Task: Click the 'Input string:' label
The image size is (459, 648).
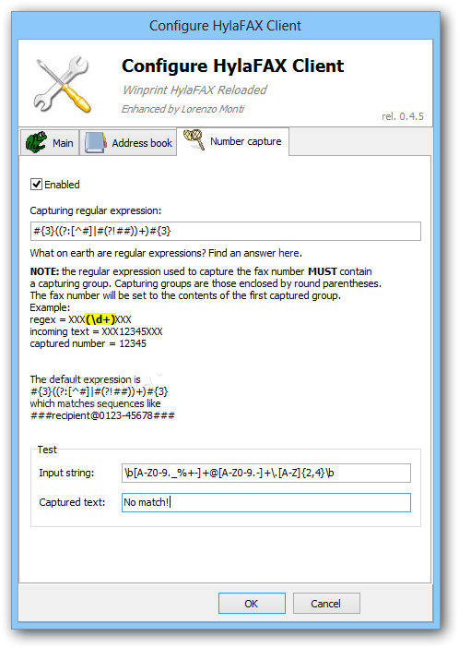Action: [66, 473]
